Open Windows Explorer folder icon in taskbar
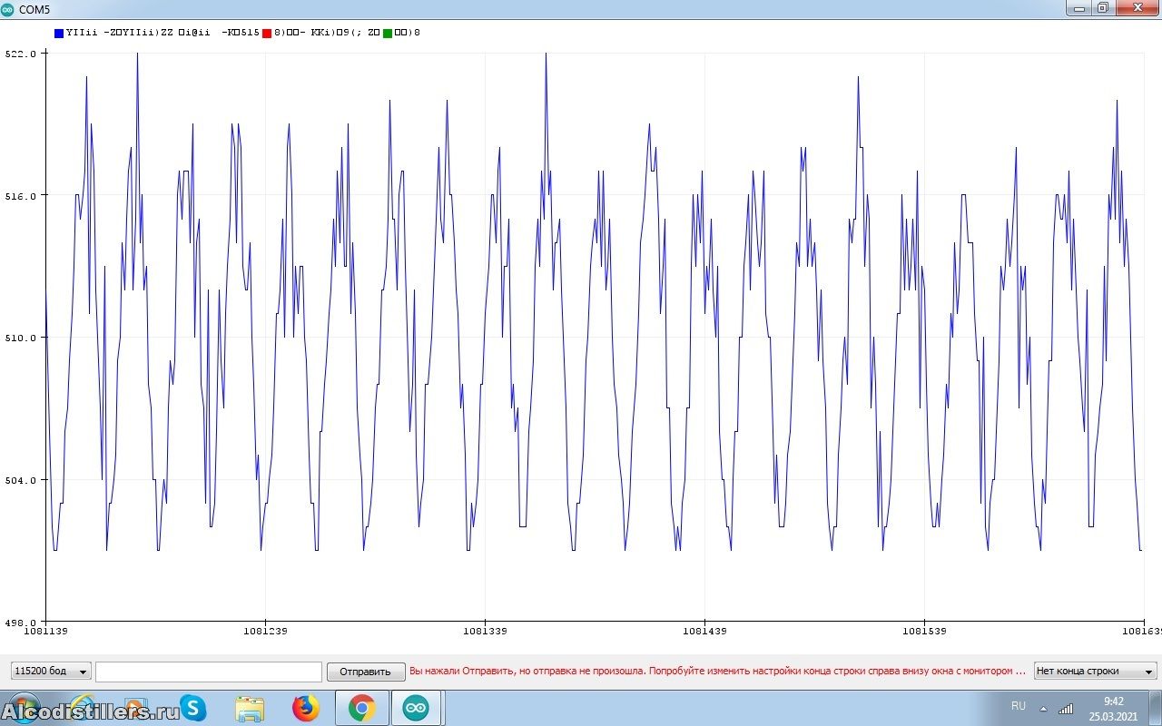1162x726 pixels. 250,708
